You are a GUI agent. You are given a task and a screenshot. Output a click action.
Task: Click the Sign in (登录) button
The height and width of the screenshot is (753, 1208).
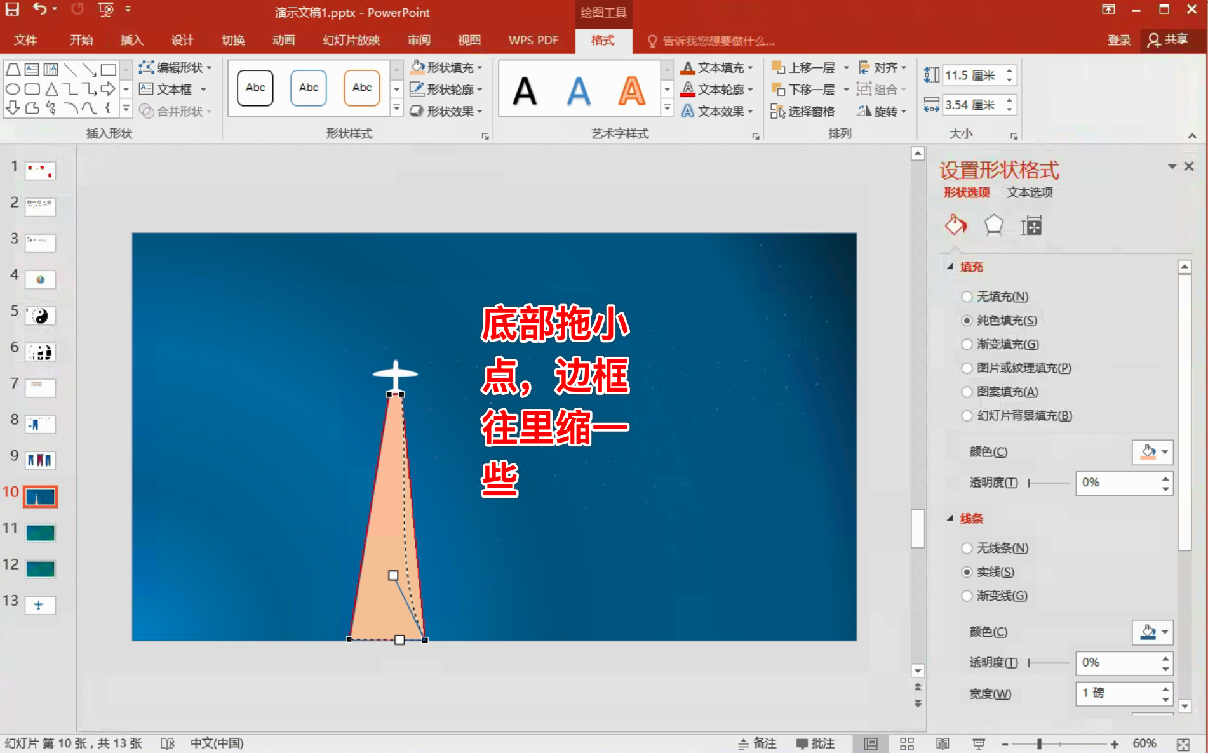click(x=1118, y=40)
